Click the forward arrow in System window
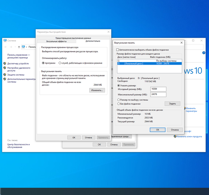209x195 pixels. 11,47
